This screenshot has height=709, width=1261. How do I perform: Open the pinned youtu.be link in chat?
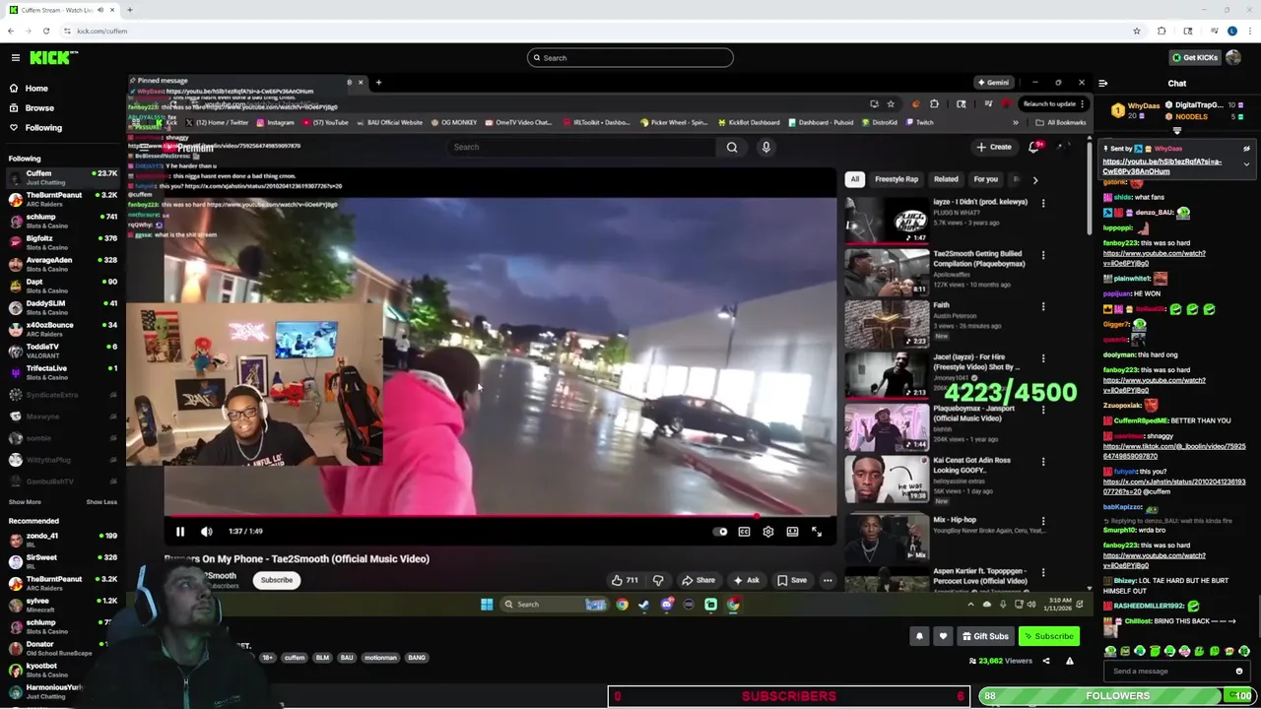click(x=1162, y=166)
